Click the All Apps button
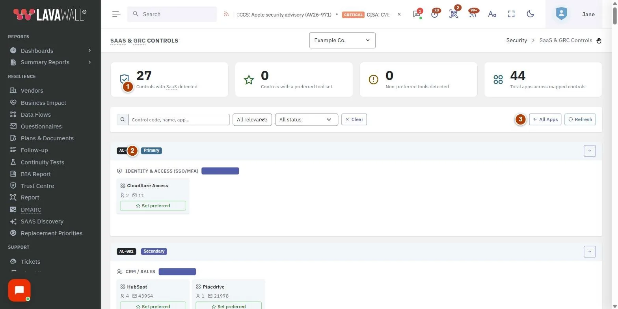 click(545, 119)
